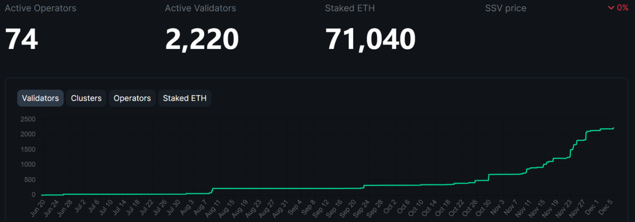Click the SSV price label
635x222 pixels.
[x=505, y=8]
